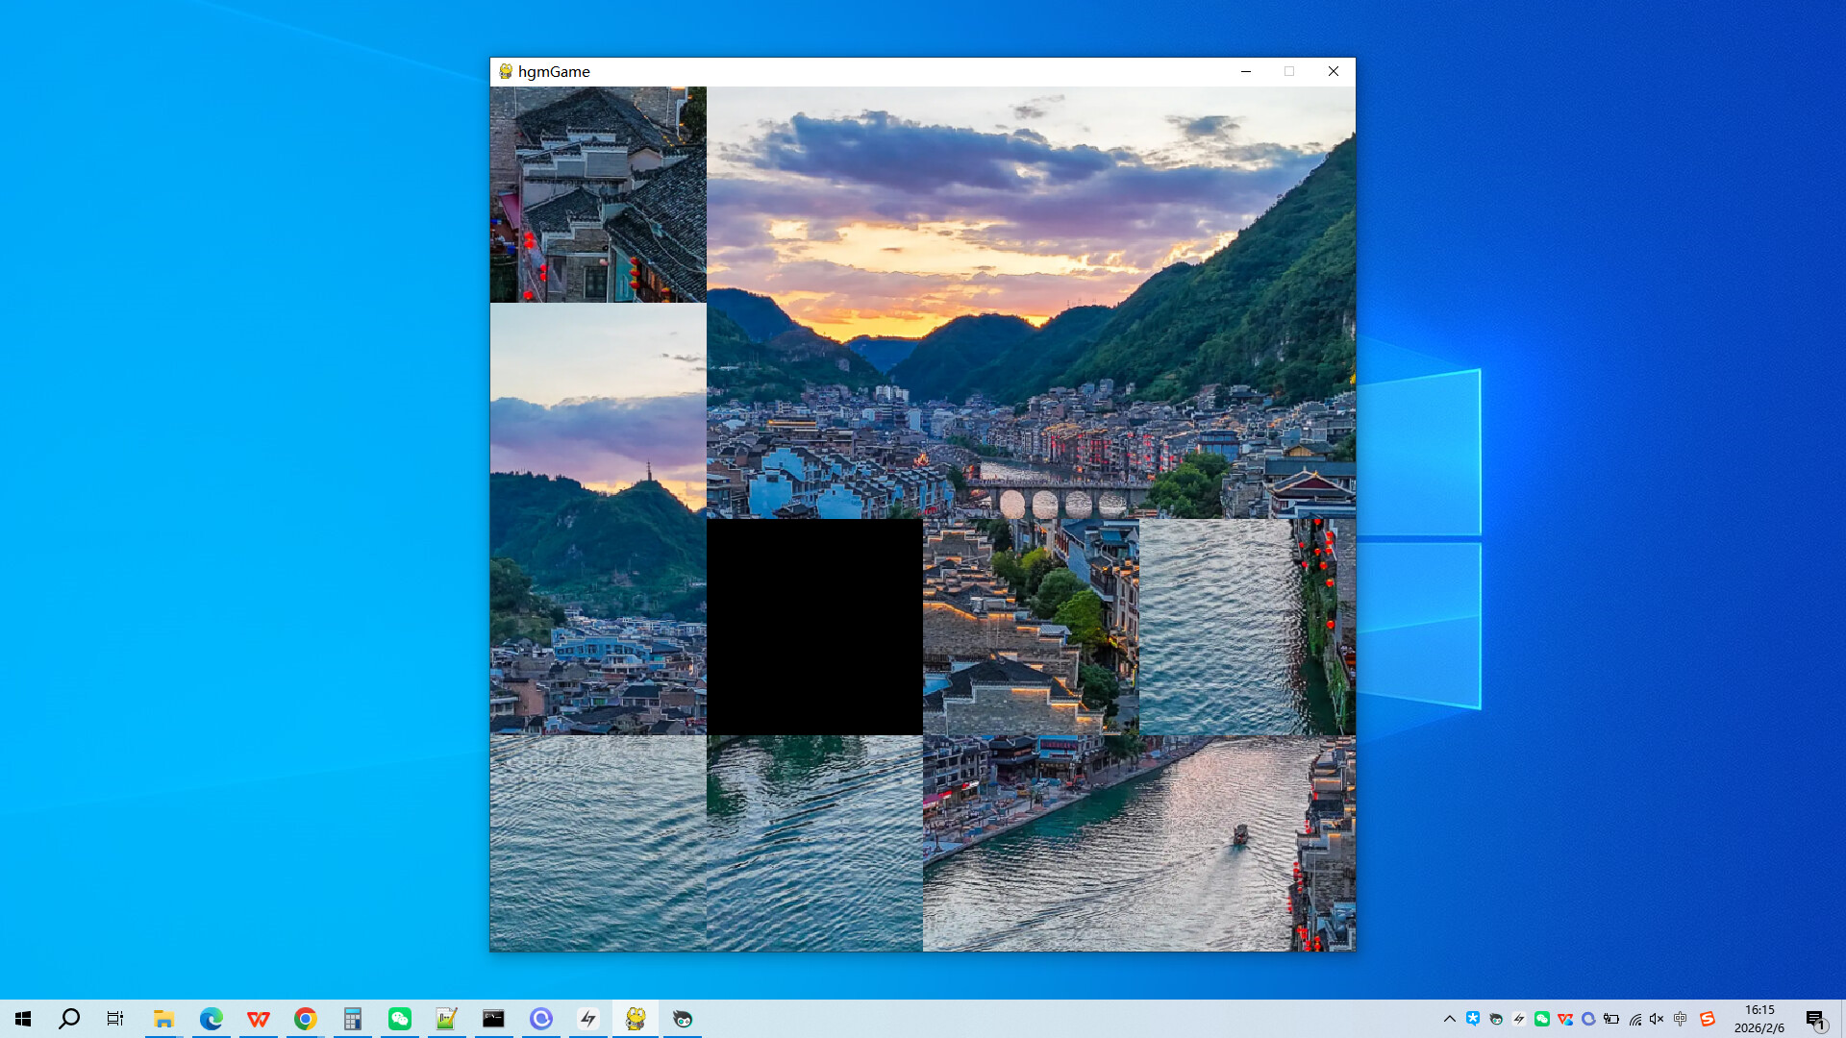Click the black empty puzzle tile

[x=815, y=627]
